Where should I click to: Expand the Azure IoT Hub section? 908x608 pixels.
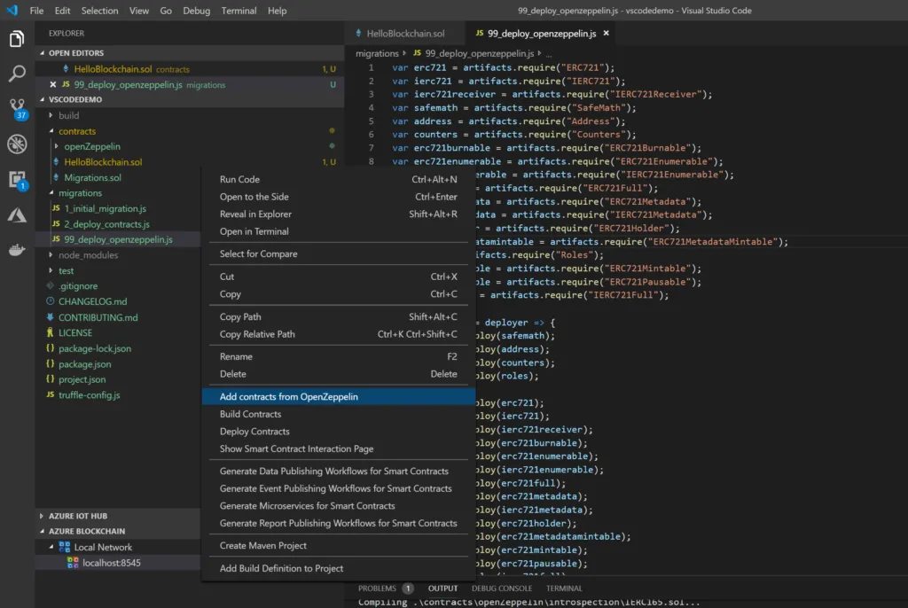click(x=42, y=515)
